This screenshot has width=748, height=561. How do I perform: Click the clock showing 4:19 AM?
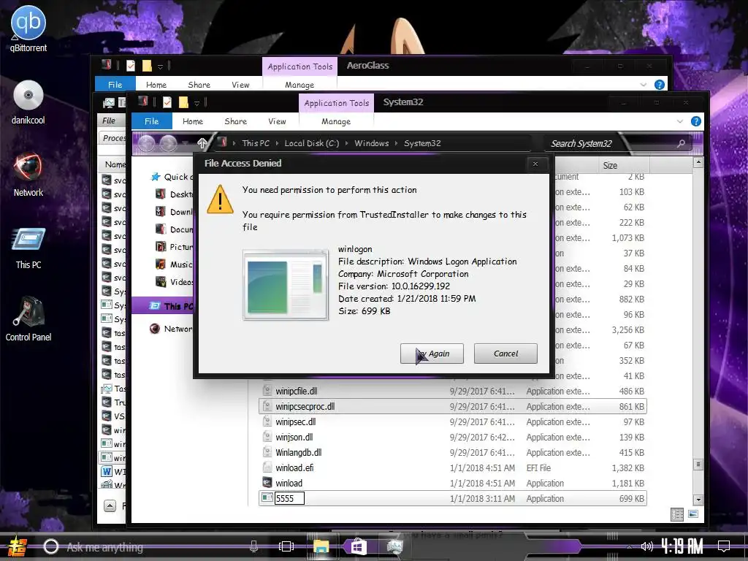[x=682, y=546]
